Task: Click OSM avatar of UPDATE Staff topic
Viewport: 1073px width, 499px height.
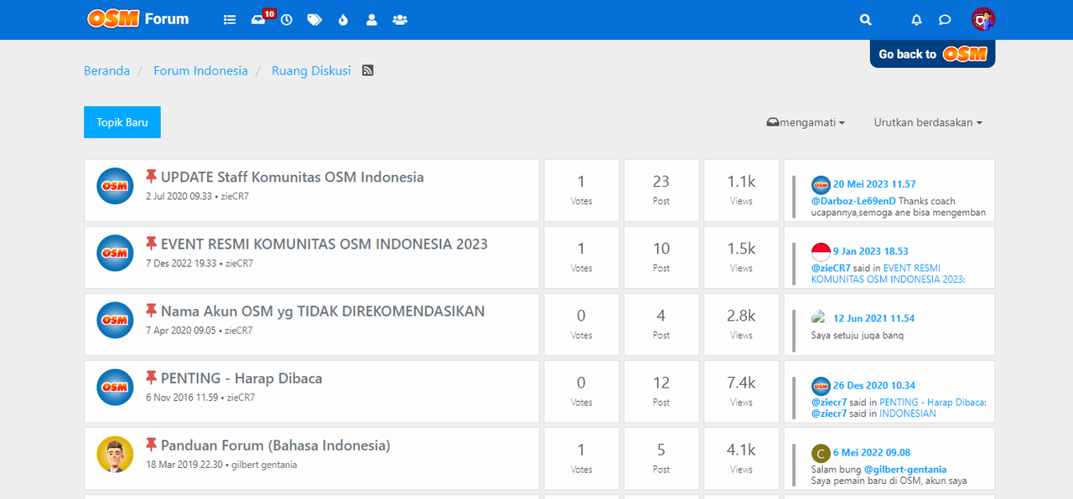Action: tap(115, 186)
